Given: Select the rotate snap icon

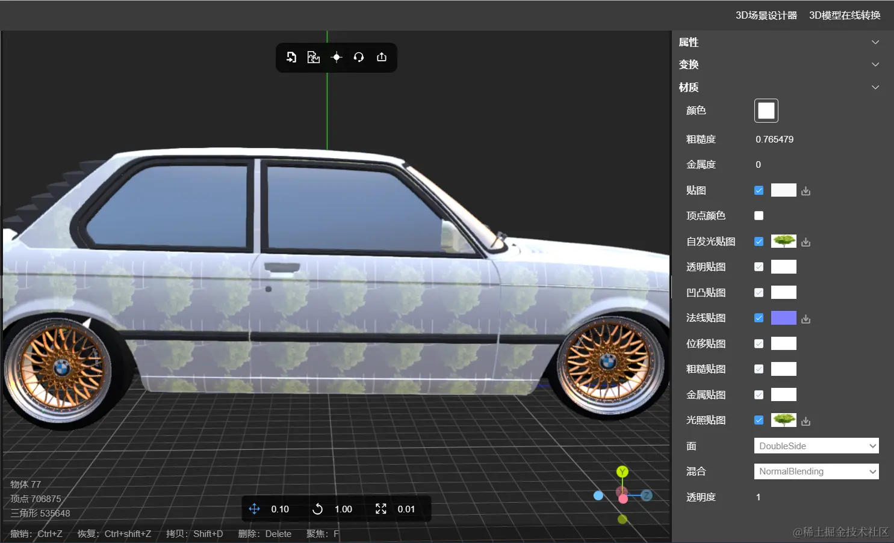Looking at the screenshot, I should pos(318,509).
